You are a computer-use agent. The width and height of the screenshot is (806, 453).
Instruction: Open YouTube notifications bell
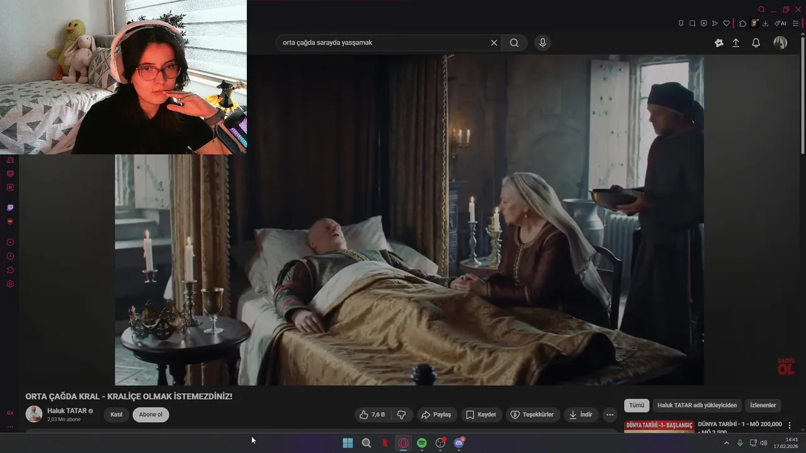pos(756,43)
